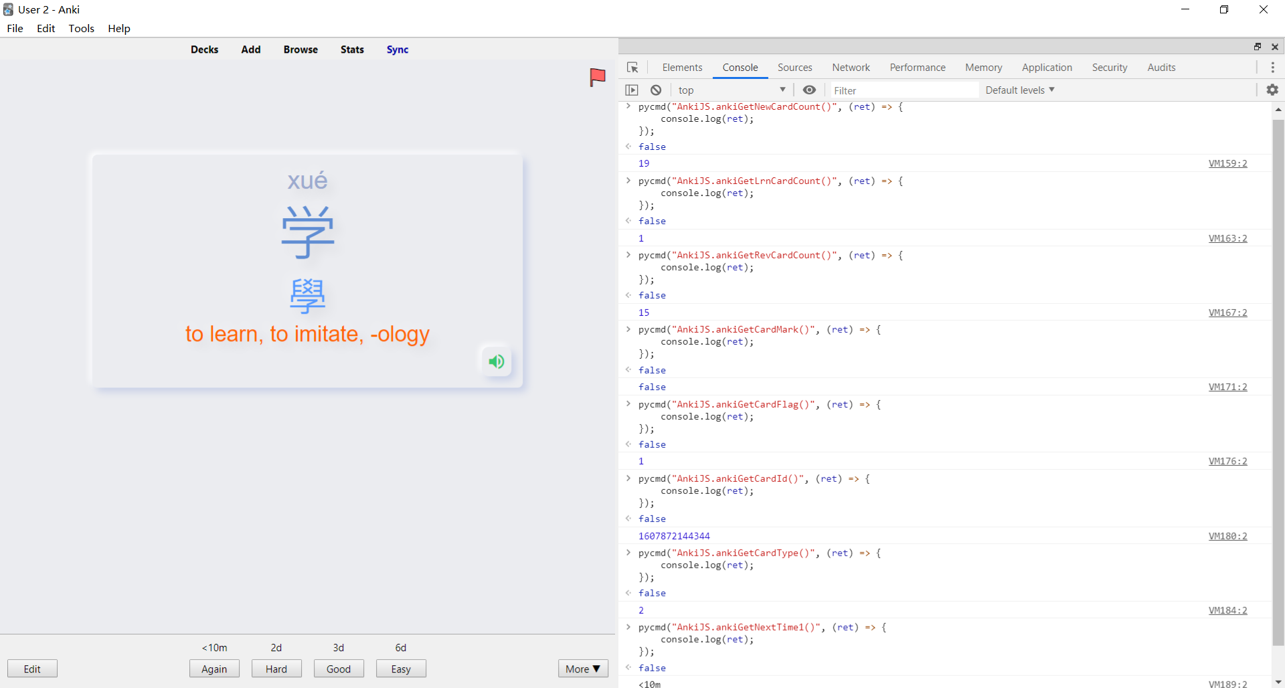Screen dimensions: 1285x688
Task: Open the DevTools three-dot customization menu
Action: [x=1274, y=68]
